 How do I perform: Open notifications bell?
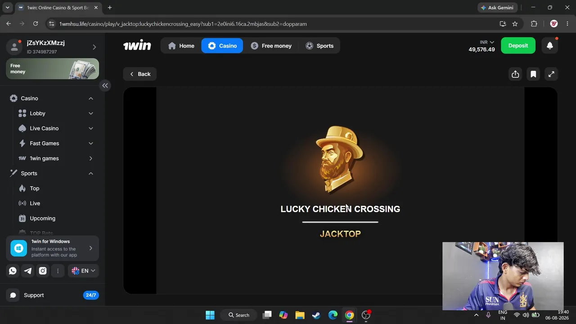point(549,45)
